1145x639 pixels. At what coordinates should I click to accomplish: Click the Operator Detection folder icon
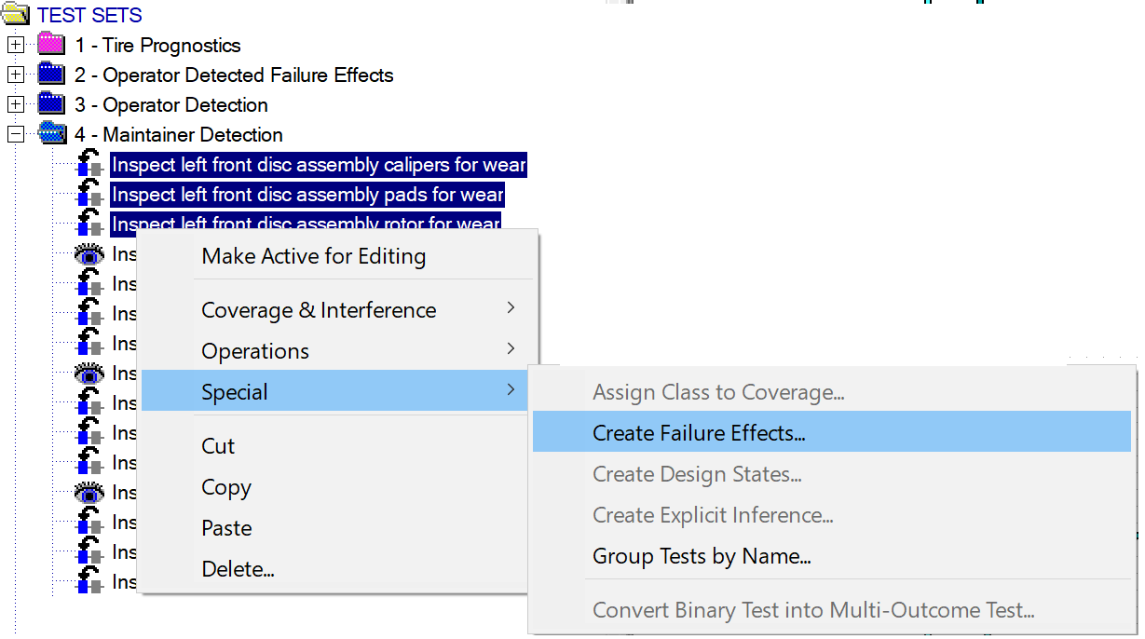[51, 104]
